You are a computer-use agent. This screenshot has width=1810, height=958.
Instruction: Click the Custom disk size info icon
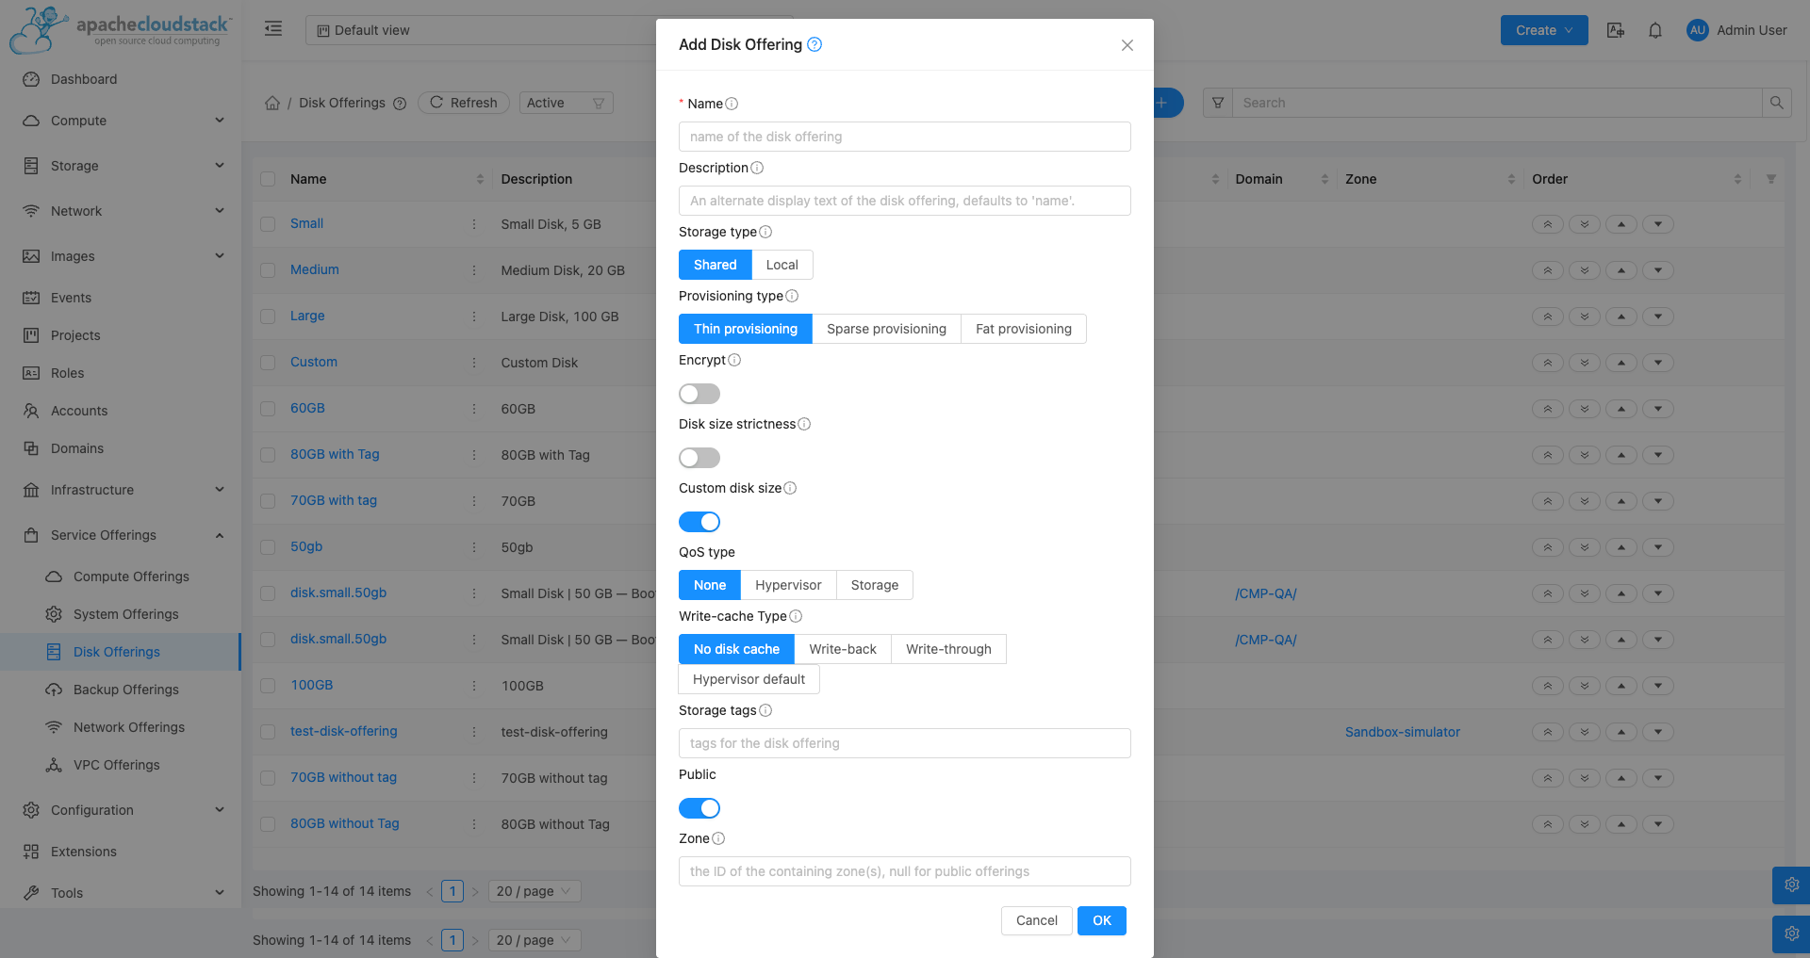pyautogui.click(x=790, y=488)
